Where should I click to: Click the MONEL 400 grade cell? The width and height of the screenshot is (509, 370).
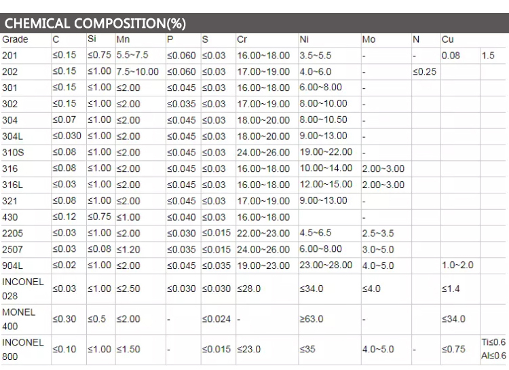click(x=19, y=319)
